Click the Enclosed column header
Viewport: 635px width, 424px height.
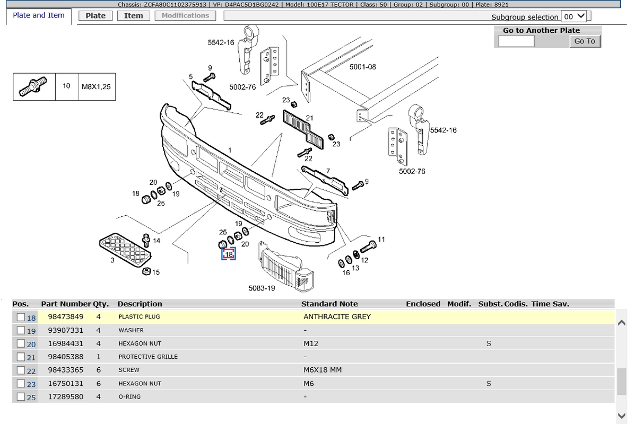[423, 304]
